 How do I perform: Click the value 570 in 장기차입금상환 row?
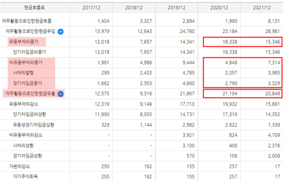coord(191,156)
